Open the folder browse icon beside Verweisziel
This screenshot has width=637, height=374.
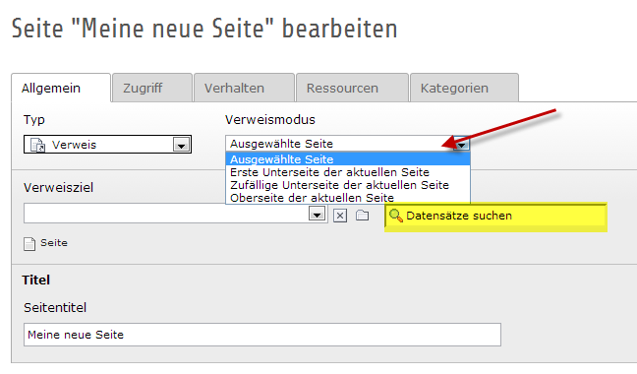(x=362, y=215)
